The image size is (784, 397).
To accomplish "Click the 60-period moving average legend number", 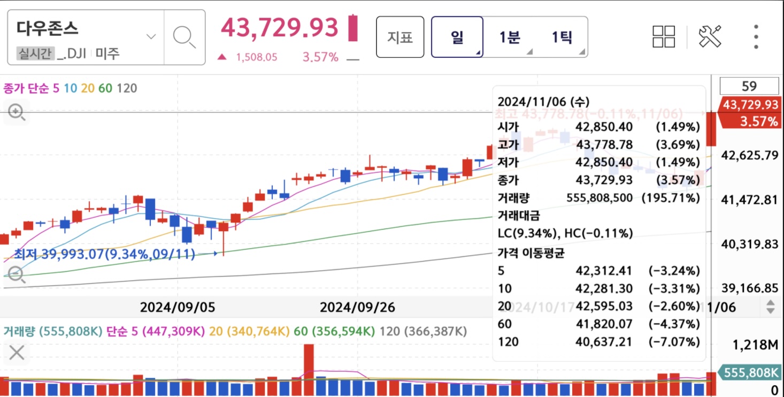I will (x=105, y=88).
